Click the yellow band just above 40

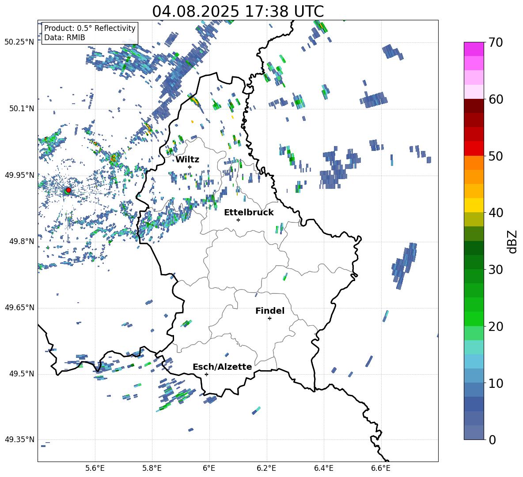click(474, 205)
